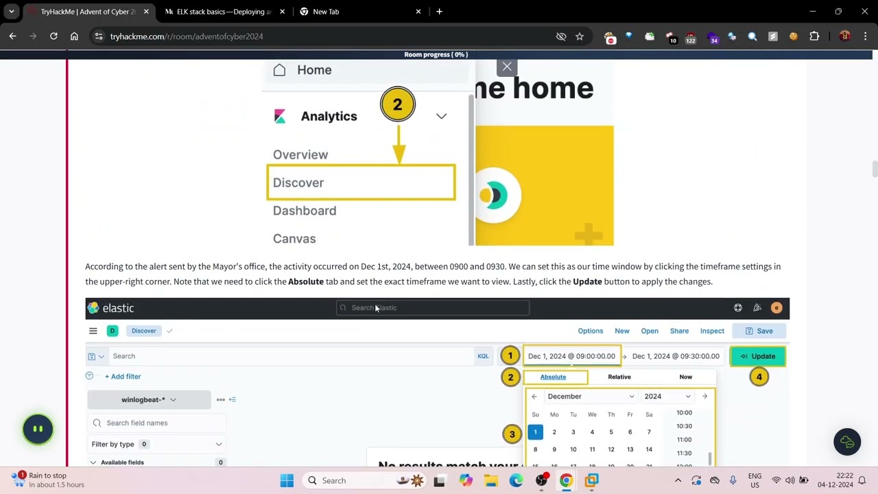Click the Home icon in the menu image
This screenshot has height=494, width=878.
(279, 70)
